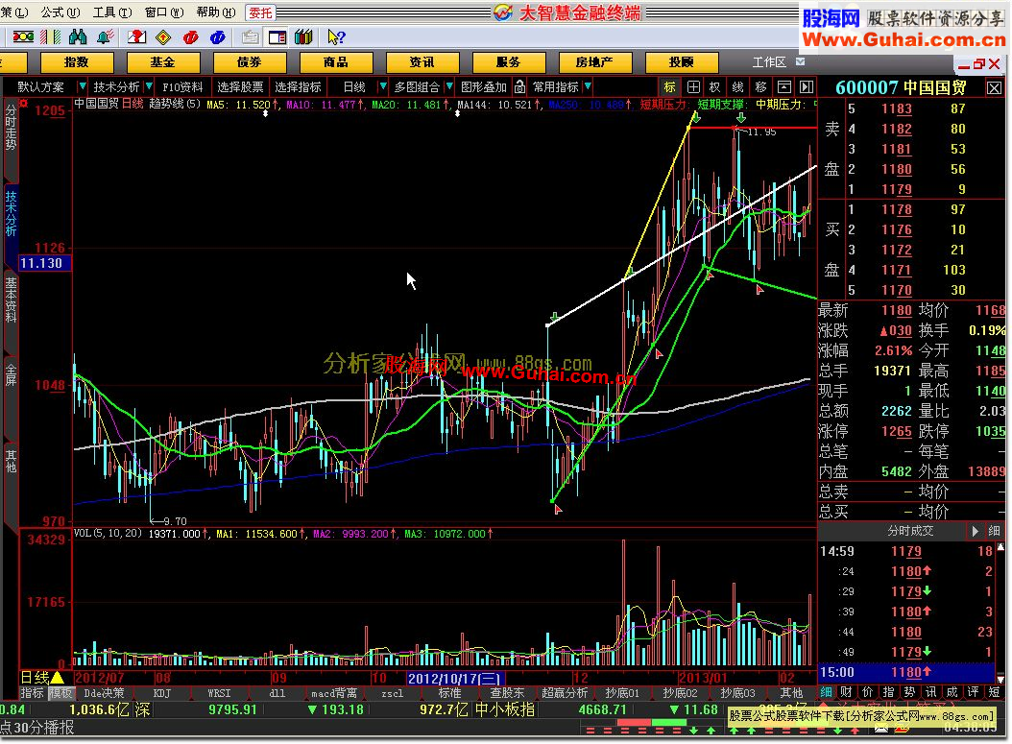Image resolution: width=1012 pixels, height=744 pixels.
Task: Open the 帮助(H) menu
Action: tap(216, 12)
